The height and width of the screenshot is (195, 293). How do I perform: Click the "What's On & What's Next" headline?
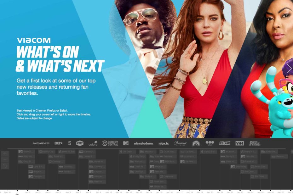(x=60, y=59)
